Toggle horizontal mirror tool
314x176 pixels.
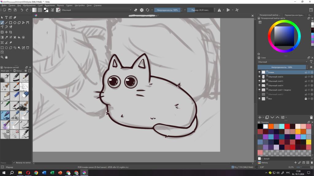click(x=220, y=10)
